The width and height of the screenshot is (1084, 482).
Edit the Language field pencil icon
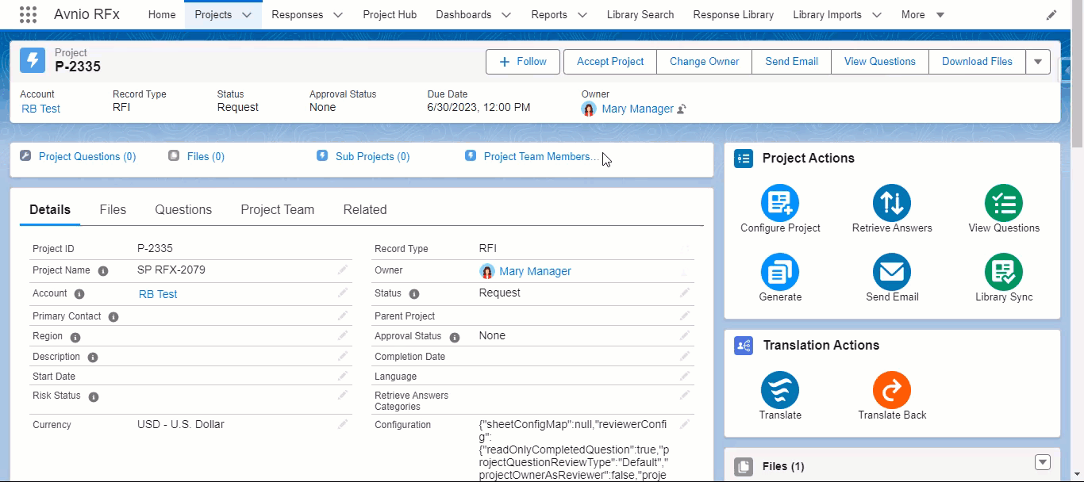click(685, 377)
